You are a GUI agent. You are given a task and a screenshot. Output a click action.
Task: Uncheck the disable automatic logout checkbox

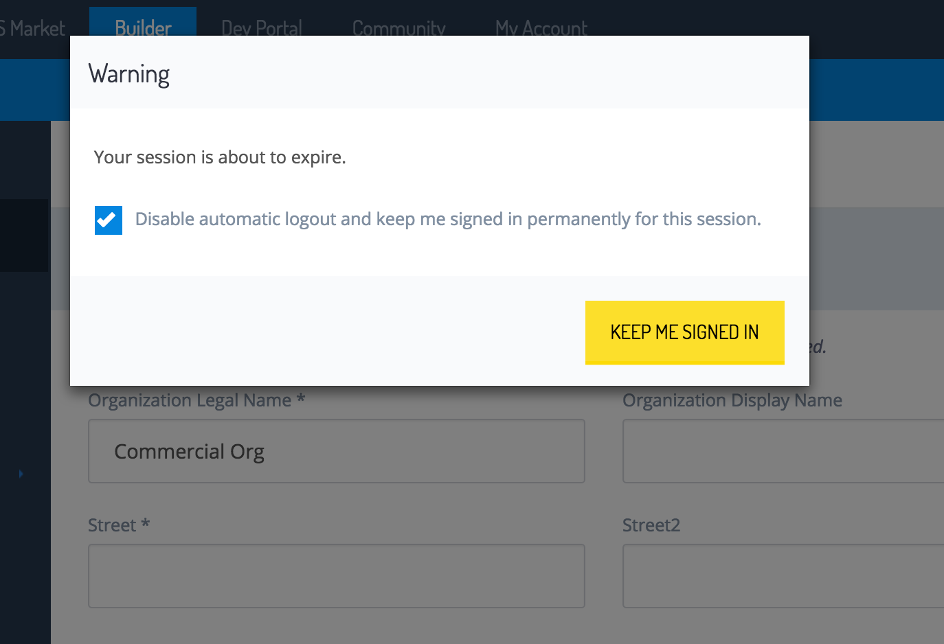109,220
